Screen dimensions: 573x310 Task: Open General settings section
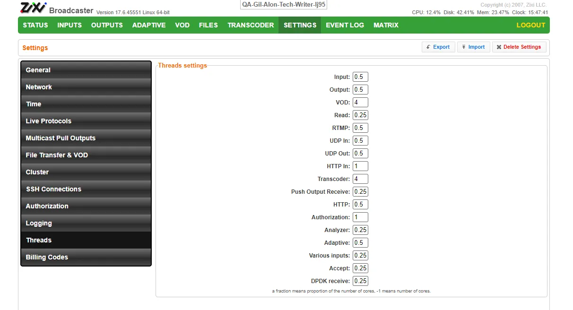pos(86,70)
